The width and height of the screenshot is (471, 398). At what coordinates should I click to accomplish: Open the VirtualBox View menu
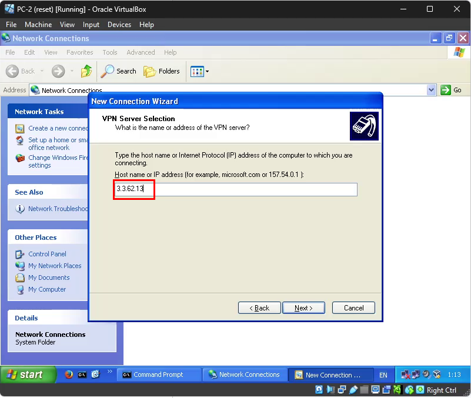click(x=67, y=25)
